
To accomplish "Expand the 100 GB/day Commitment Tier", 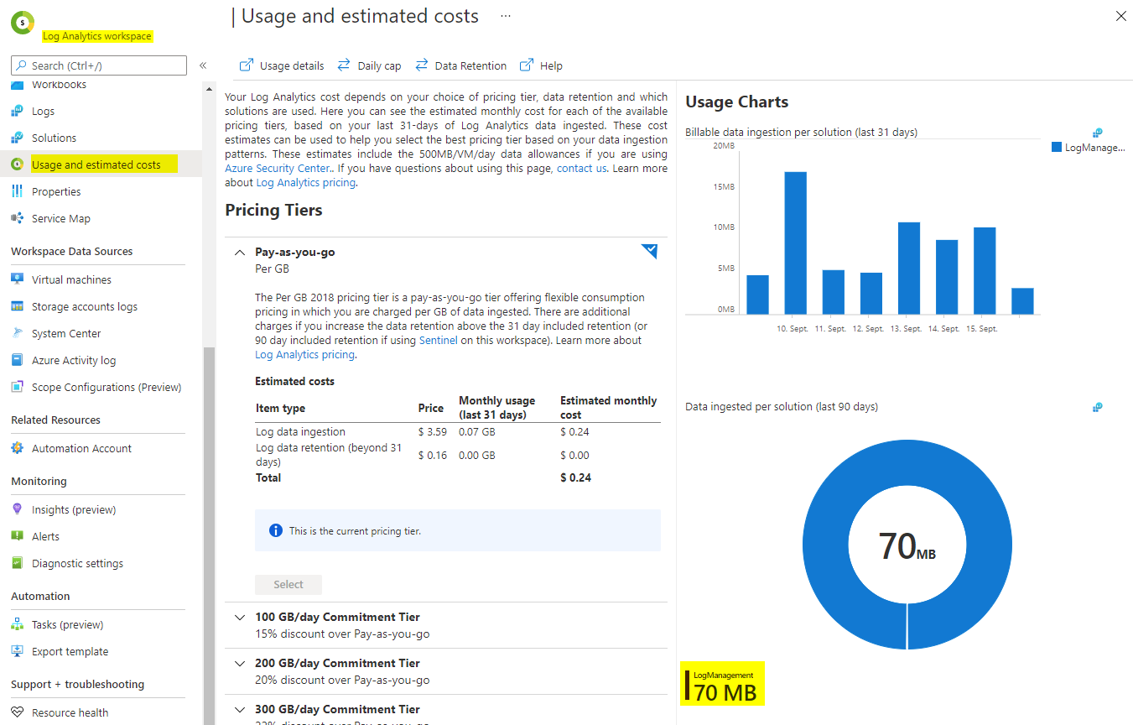I will (240, 616).
